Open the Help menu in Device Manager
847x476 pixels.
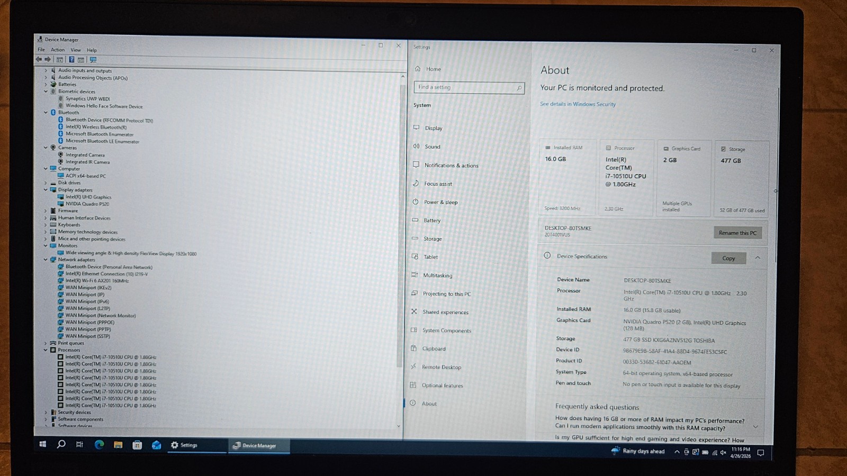[92, 50]
